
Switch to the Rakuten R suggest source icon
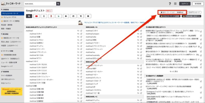point(51,16)
